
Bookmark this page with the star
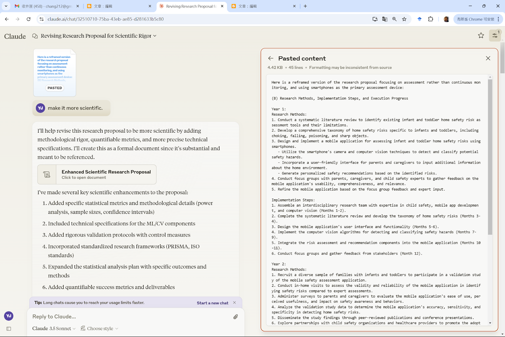[x=404, y=19]
